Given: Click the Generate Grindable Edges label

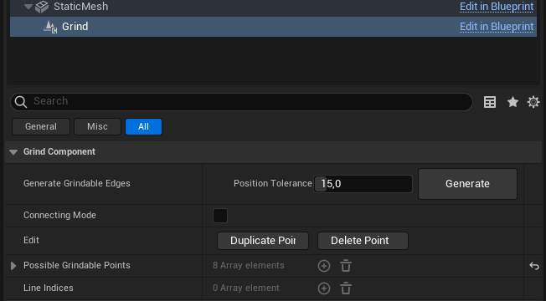Looking at the screenshot, I should point(76,183).
